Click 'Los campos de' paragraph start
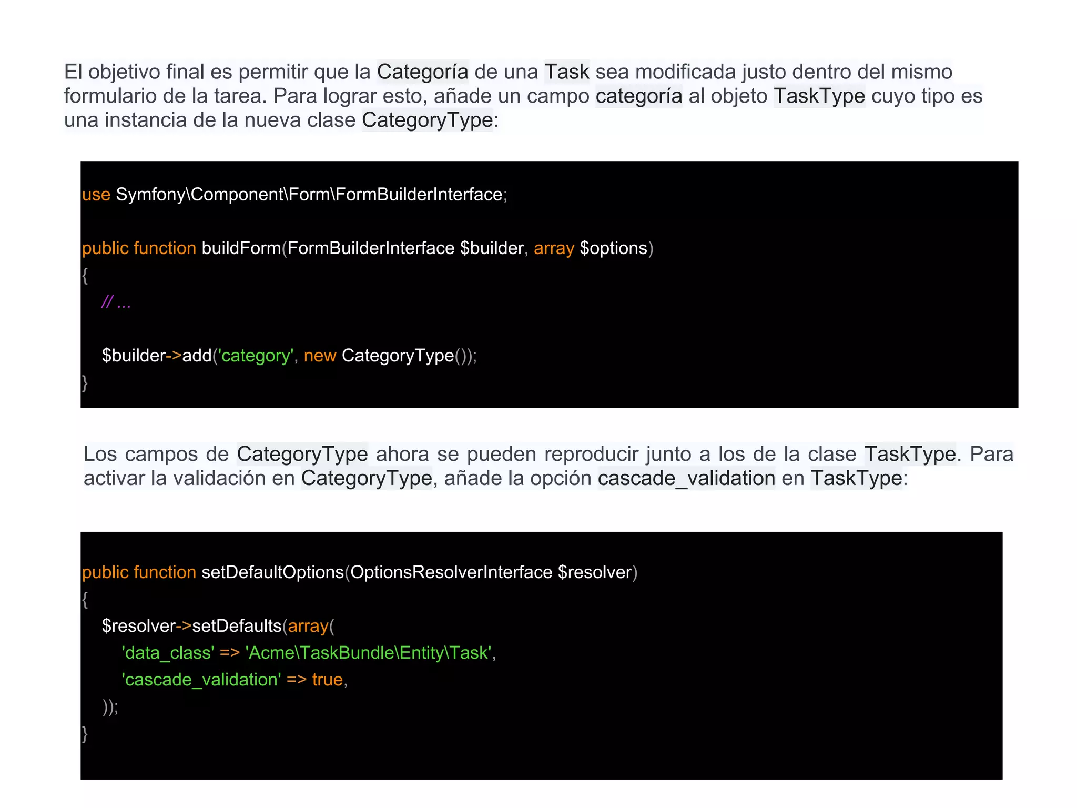The width and height of the screenshot is (1077, 808). coord(156,454)
